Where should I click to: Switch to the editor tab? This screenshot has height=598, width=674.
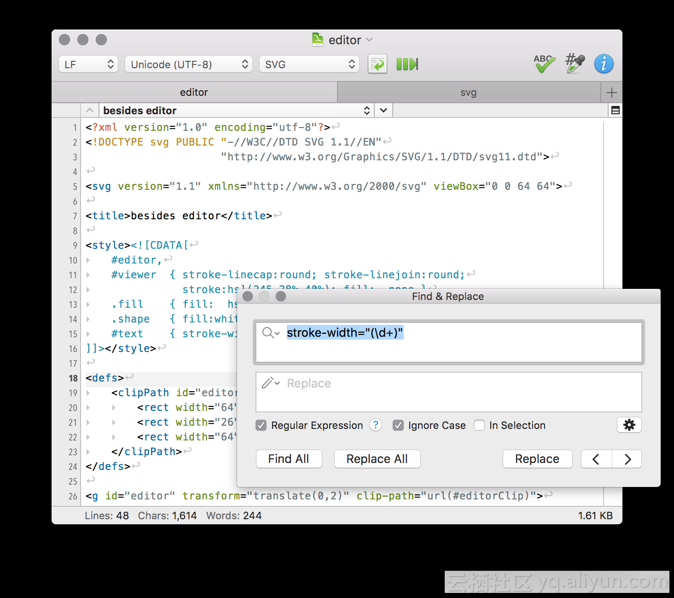(194, 92)
